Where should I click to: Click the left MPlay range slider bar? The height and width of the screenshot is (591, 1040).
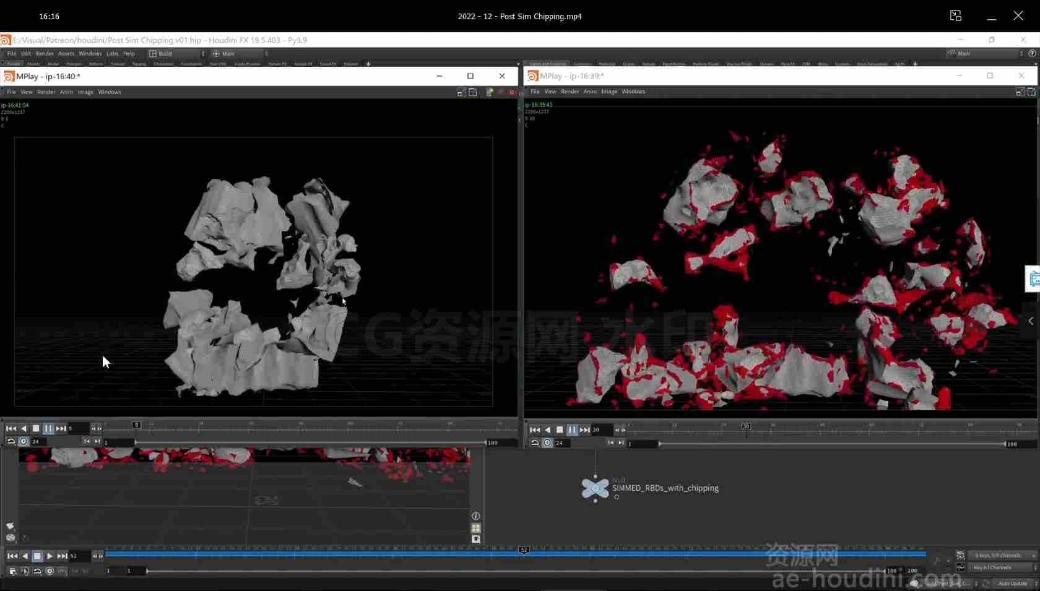pyautogui.click(x=310, y=442)
